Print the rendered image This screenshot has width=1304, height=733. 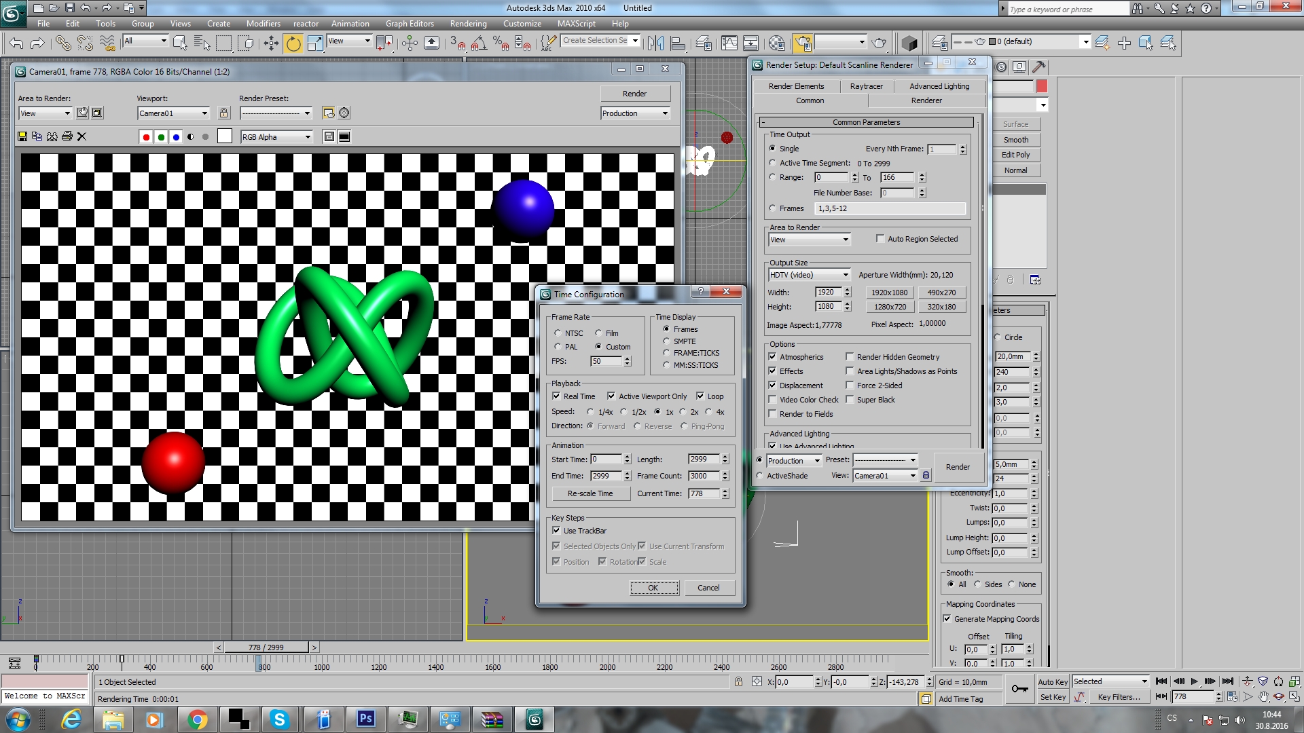(67, 136)
